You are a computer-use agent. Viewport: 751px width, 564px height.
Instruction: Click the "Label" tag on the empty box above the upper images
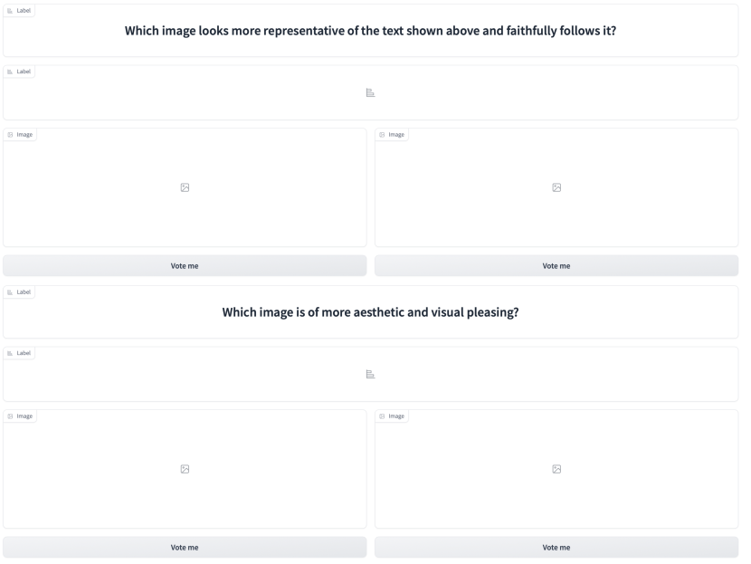click(19, 72)
